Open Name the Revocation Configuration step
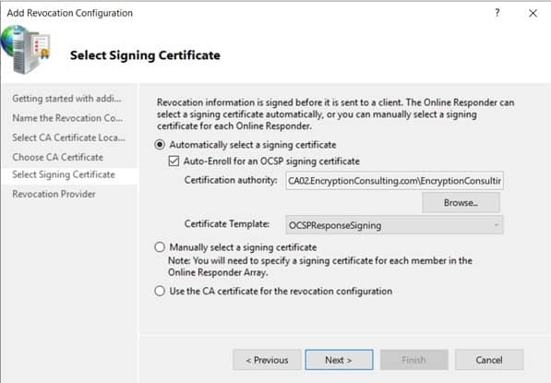551x383 pixels. point(67,118)
